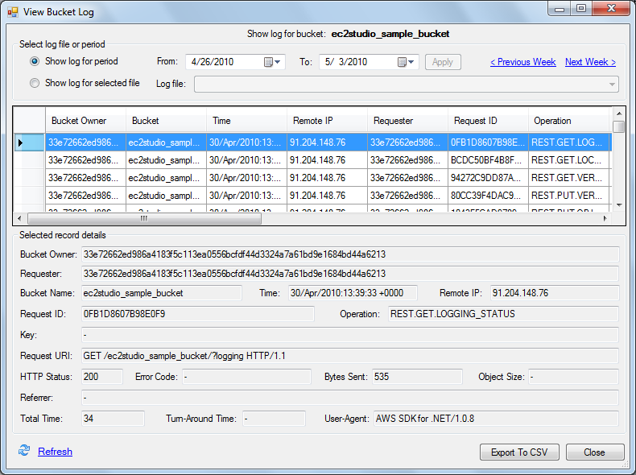
Task: Click the View Bucket Log window icon
Action: point(13,12)
